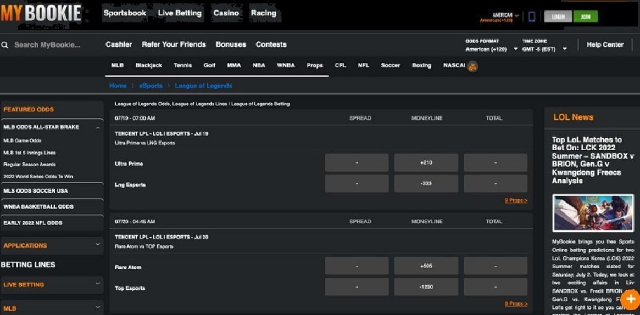Viewport: 640px width, 315px height.
Task: Open the Odds Format dropdown
Action: pyautogui.click(x=492, y=49)
